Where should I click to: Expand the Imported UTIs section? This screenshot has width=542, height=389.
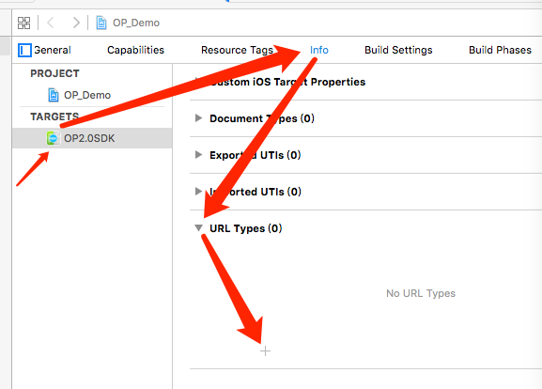coord(198,192)
